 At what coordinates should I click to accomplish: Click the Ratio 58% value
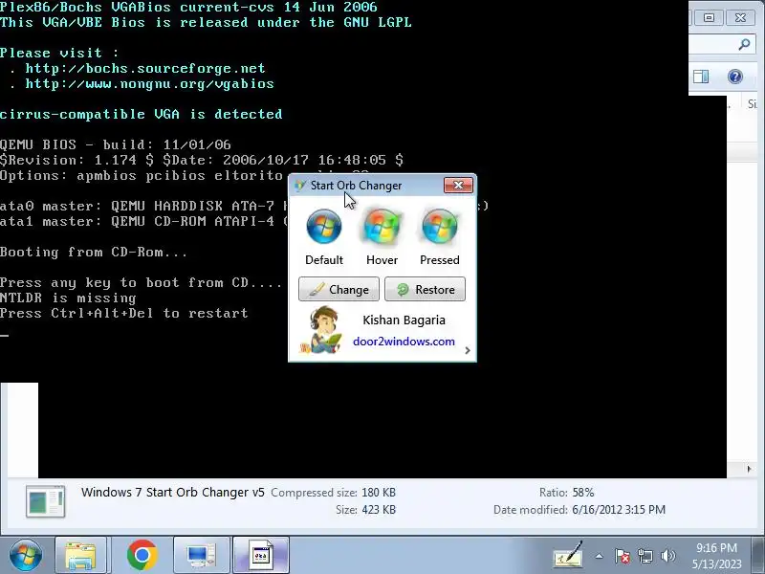(583, 493)
